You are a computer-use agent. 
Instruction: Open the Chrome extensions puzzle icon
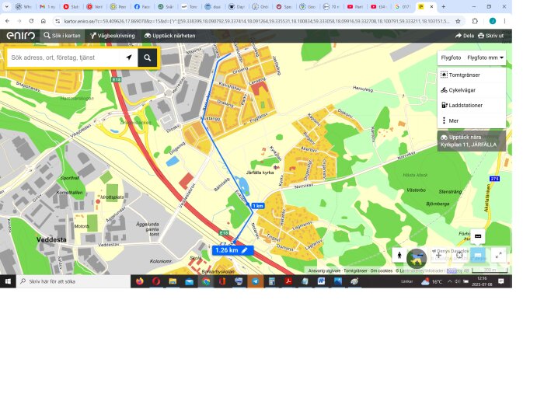click(x=475, y=21)
